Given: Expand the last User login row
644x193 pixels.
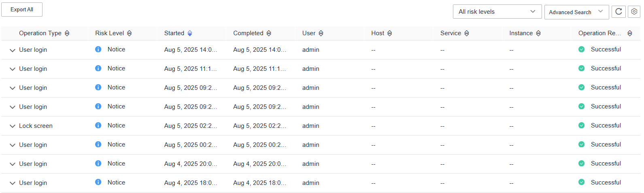Looking at the screenshot, I should pos(13,183).
